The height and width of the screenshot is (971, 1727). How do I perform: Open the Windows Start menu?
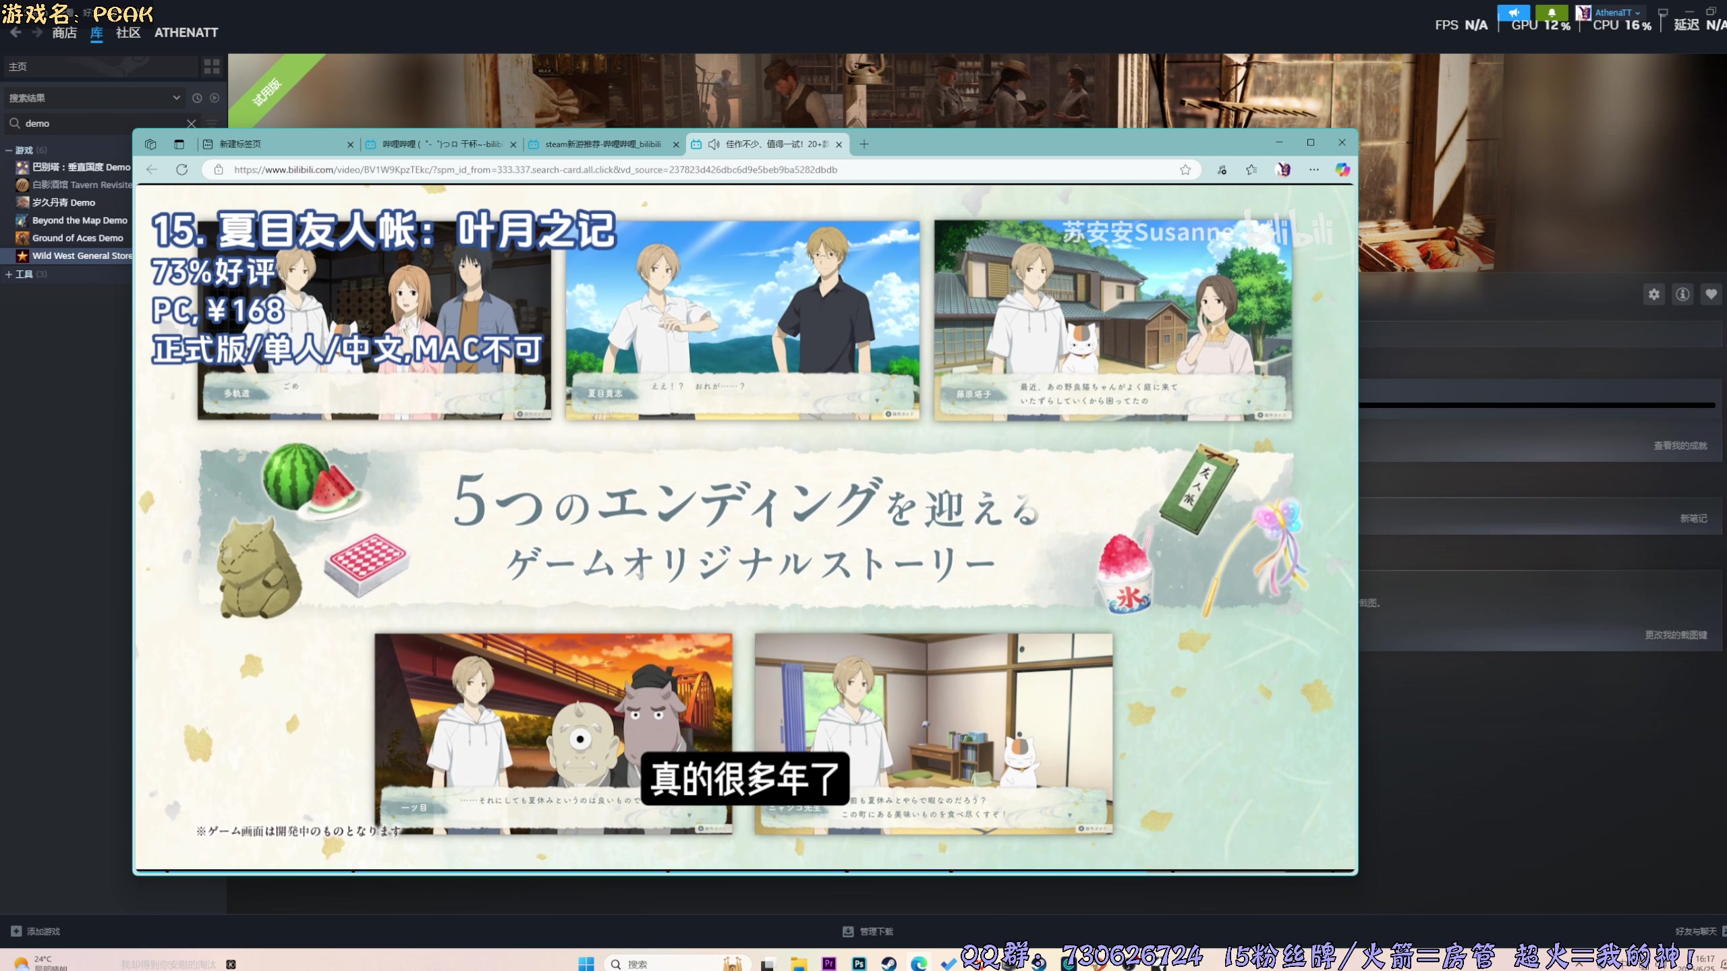click(586, 964)
